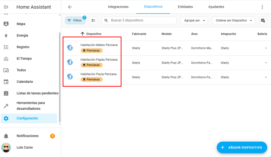Screen dimensions: 271x157
Task: Open the table column settings icon
Action: pos(263,21)
